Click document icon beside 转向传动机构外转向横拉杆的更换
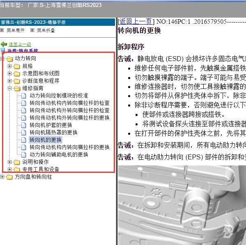Image resolution: width=246 pixels, height=245 pixels. pyautogui.click(x=24, y=118)
